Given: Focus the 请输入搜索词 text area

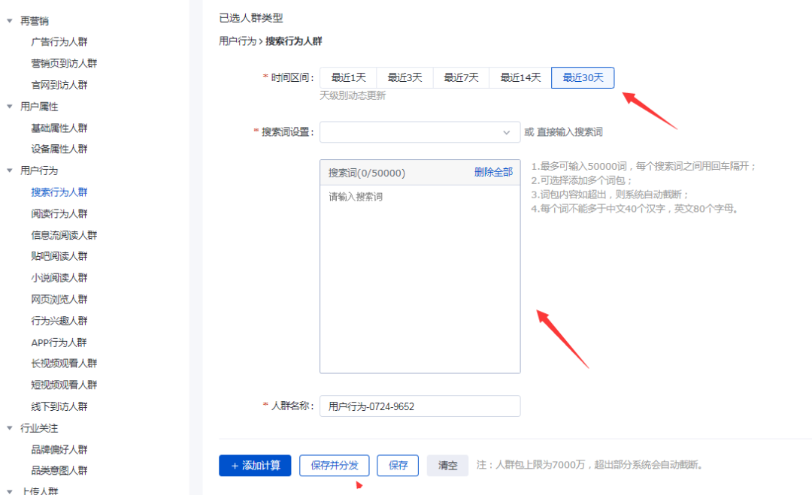Looking at the screenshot, I should (x=420, y=279).
